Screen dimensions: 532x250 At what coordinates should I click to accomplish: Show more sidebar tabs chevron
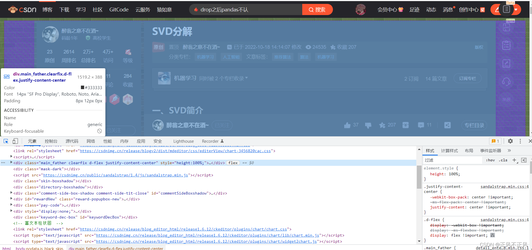[x=509, y=151]
